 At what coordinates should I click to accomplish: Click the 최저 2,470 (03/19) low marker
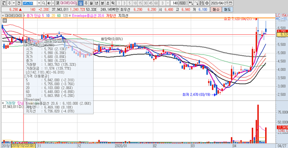[196, 95]
